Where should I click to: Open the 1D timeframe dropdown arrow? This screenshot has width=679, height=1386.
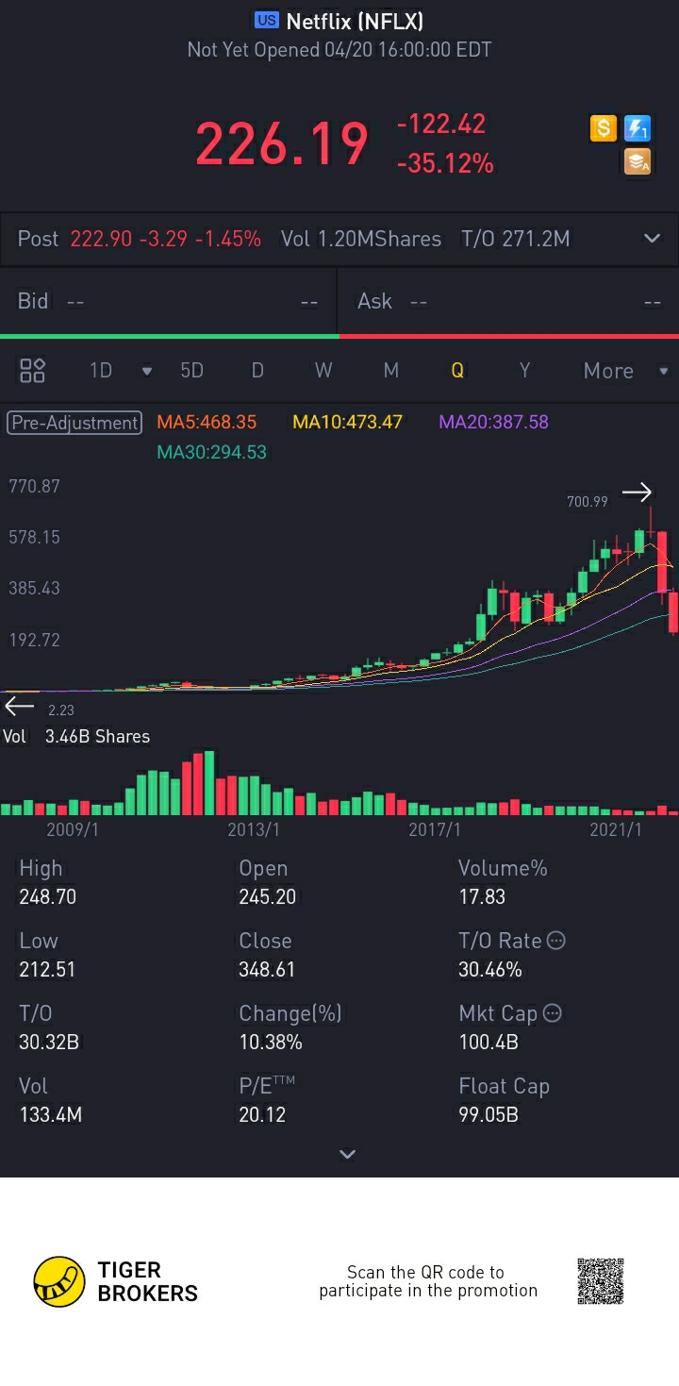[146, 371]
